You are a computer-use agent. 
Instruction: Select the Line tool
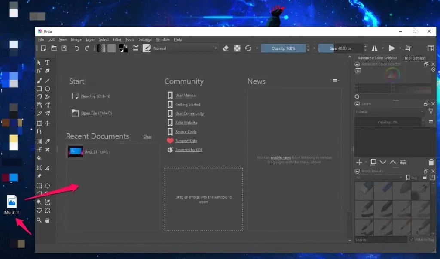(47, 81)
